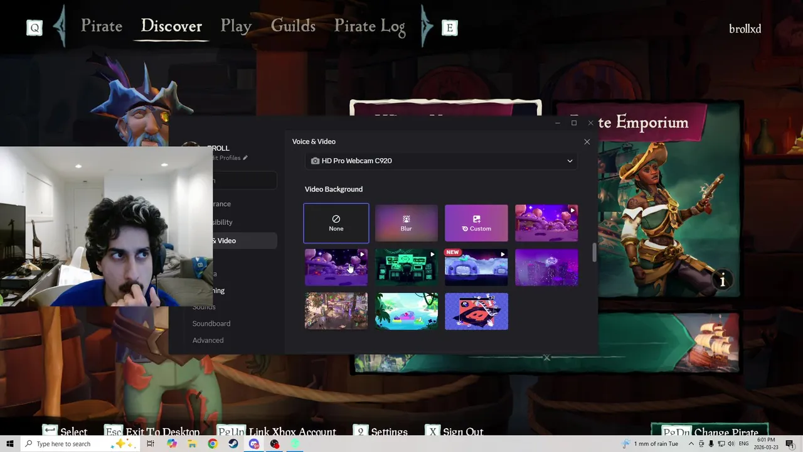
Task: Close the Discord Voice & Video settings
Action: [x=587, y=142]
